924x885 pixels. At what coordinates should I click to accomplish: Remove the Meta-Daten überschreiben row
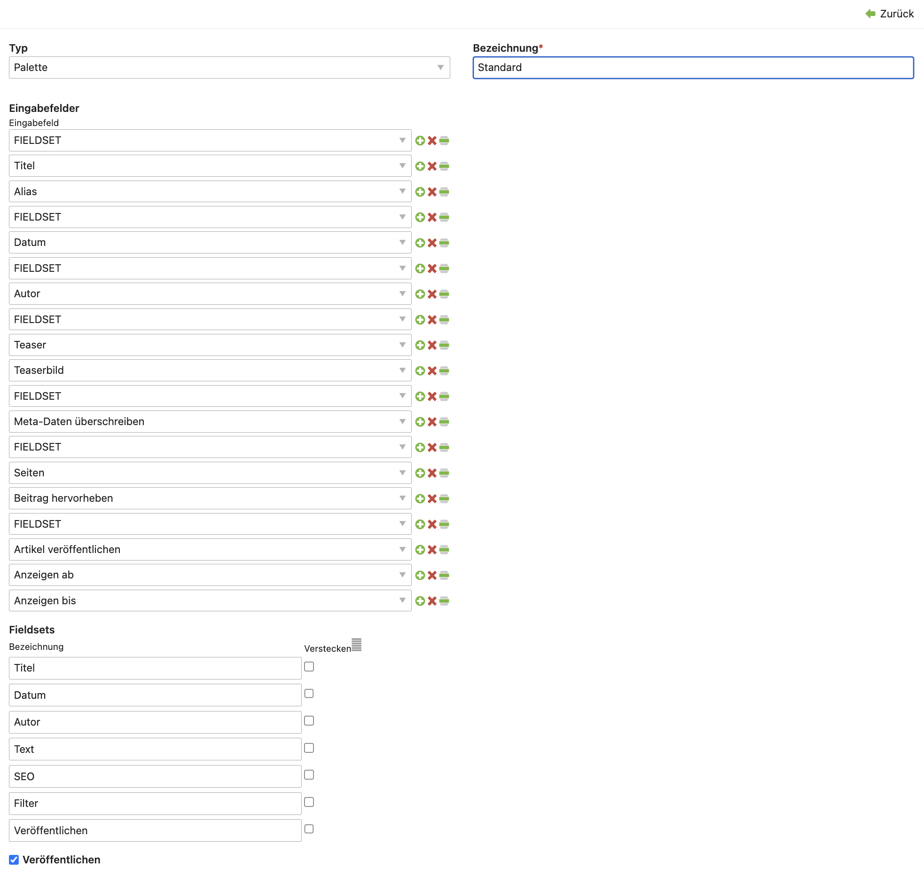432,422
